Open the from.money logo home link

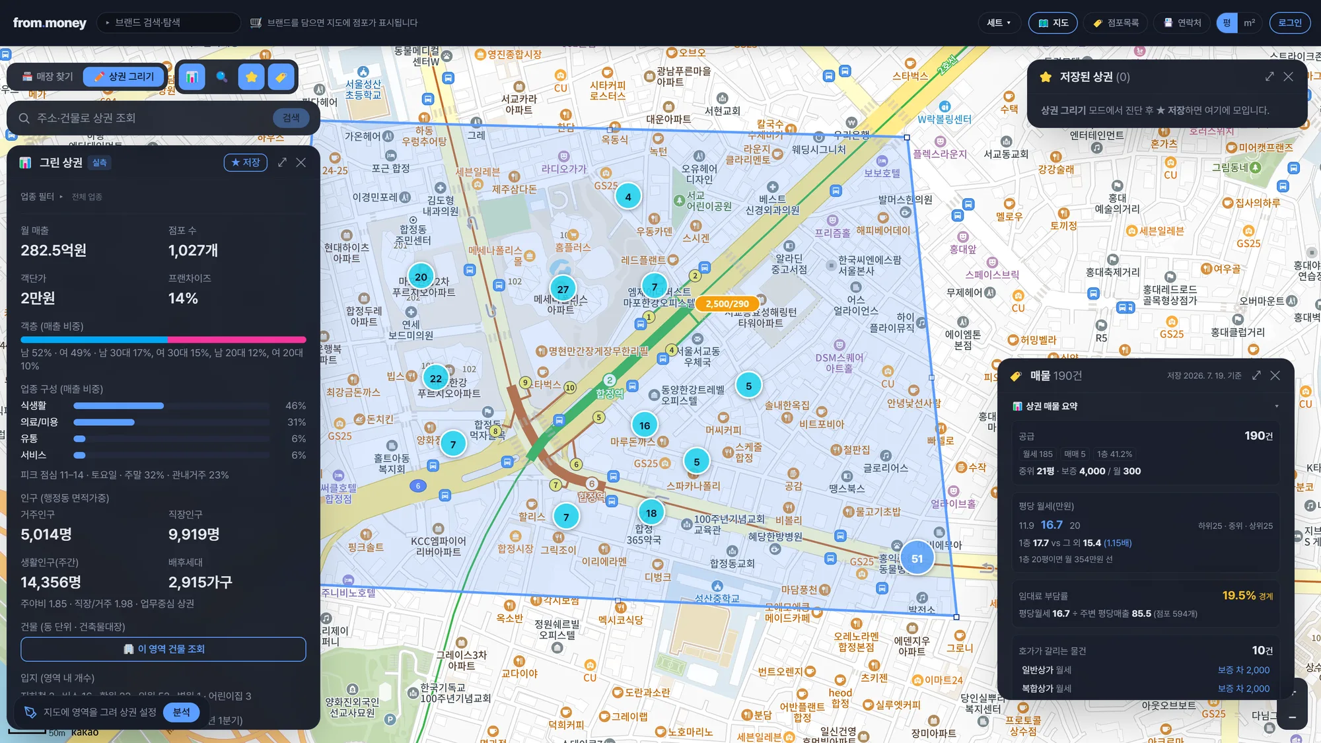click(x=50, y=22)
